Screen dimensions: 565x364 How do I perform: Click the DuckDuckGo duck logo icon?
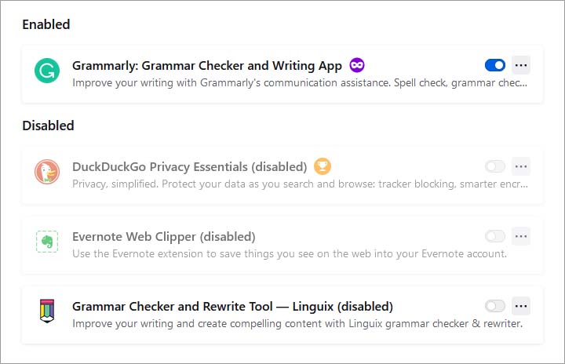(47, 172)
